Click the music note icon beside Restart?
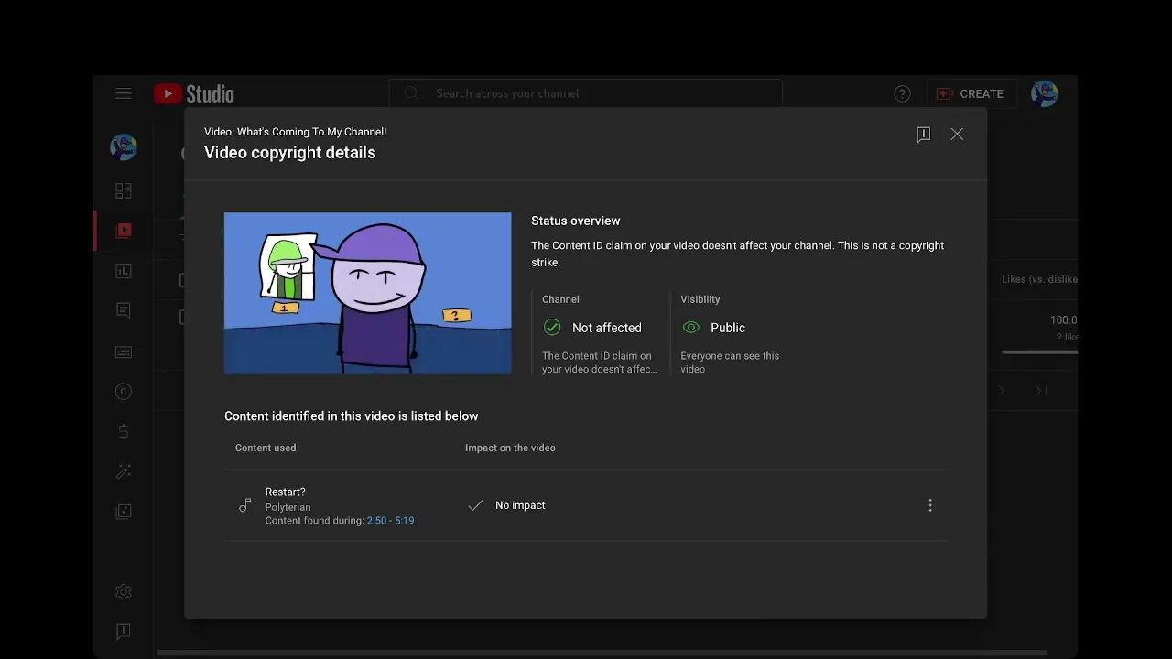This screenshot has width=1172, height=659. (x=244, y=505)
